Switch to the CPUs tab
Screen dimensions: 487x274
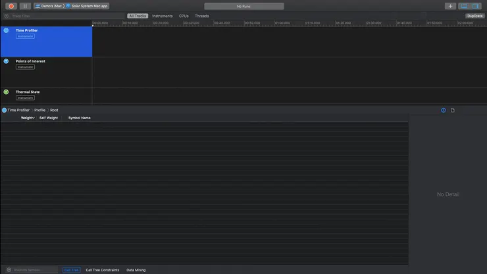pyautogui.click(x=184, y=16)
